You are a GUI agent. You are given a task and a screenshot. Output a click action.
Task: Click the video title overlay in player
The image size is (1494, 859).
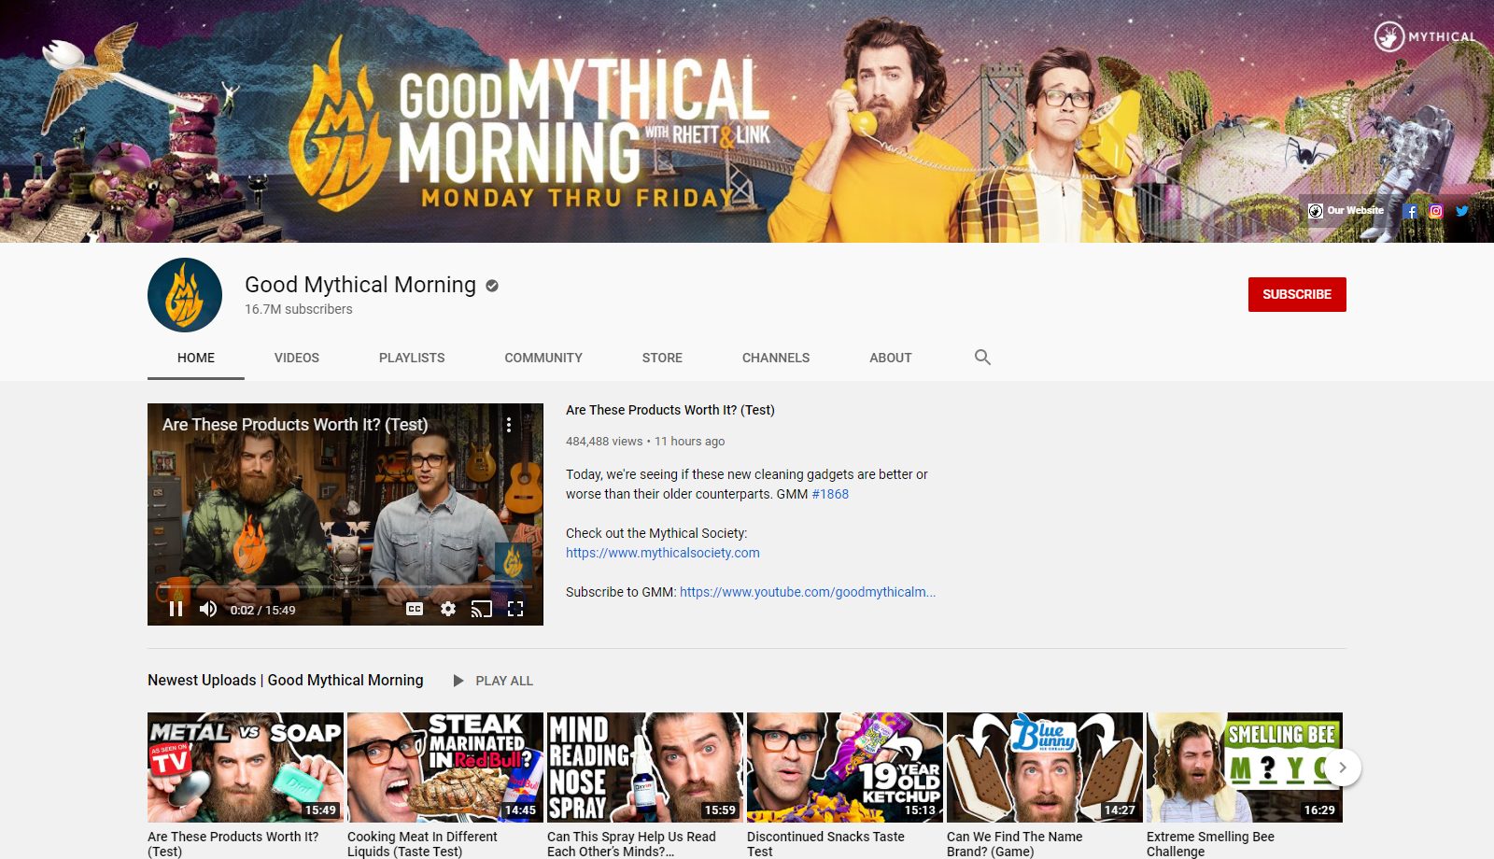click(295, 425)
